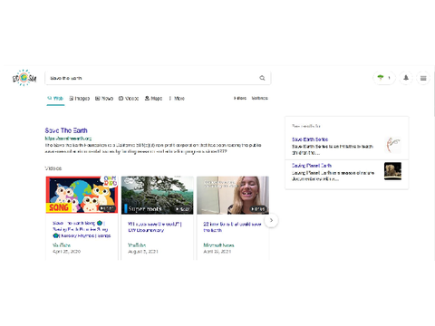Image resolution: width=435 pixels, height=326 pixels.
Task: Switch to the Maps tab
Action: click(x=153, y=99)
